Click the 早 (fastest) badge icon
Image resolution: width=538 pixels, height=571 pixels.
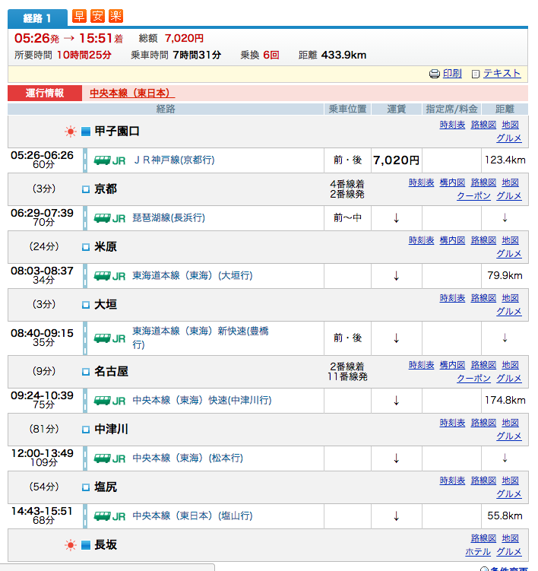tap(79, 16)
